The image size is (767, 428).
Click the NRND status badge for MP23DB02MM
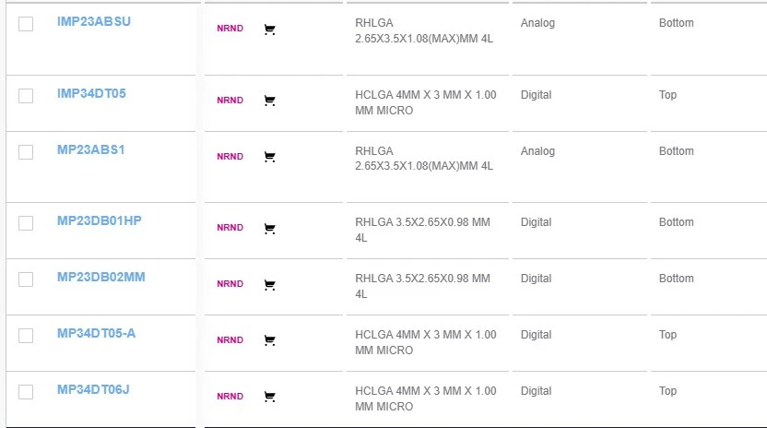230,284
